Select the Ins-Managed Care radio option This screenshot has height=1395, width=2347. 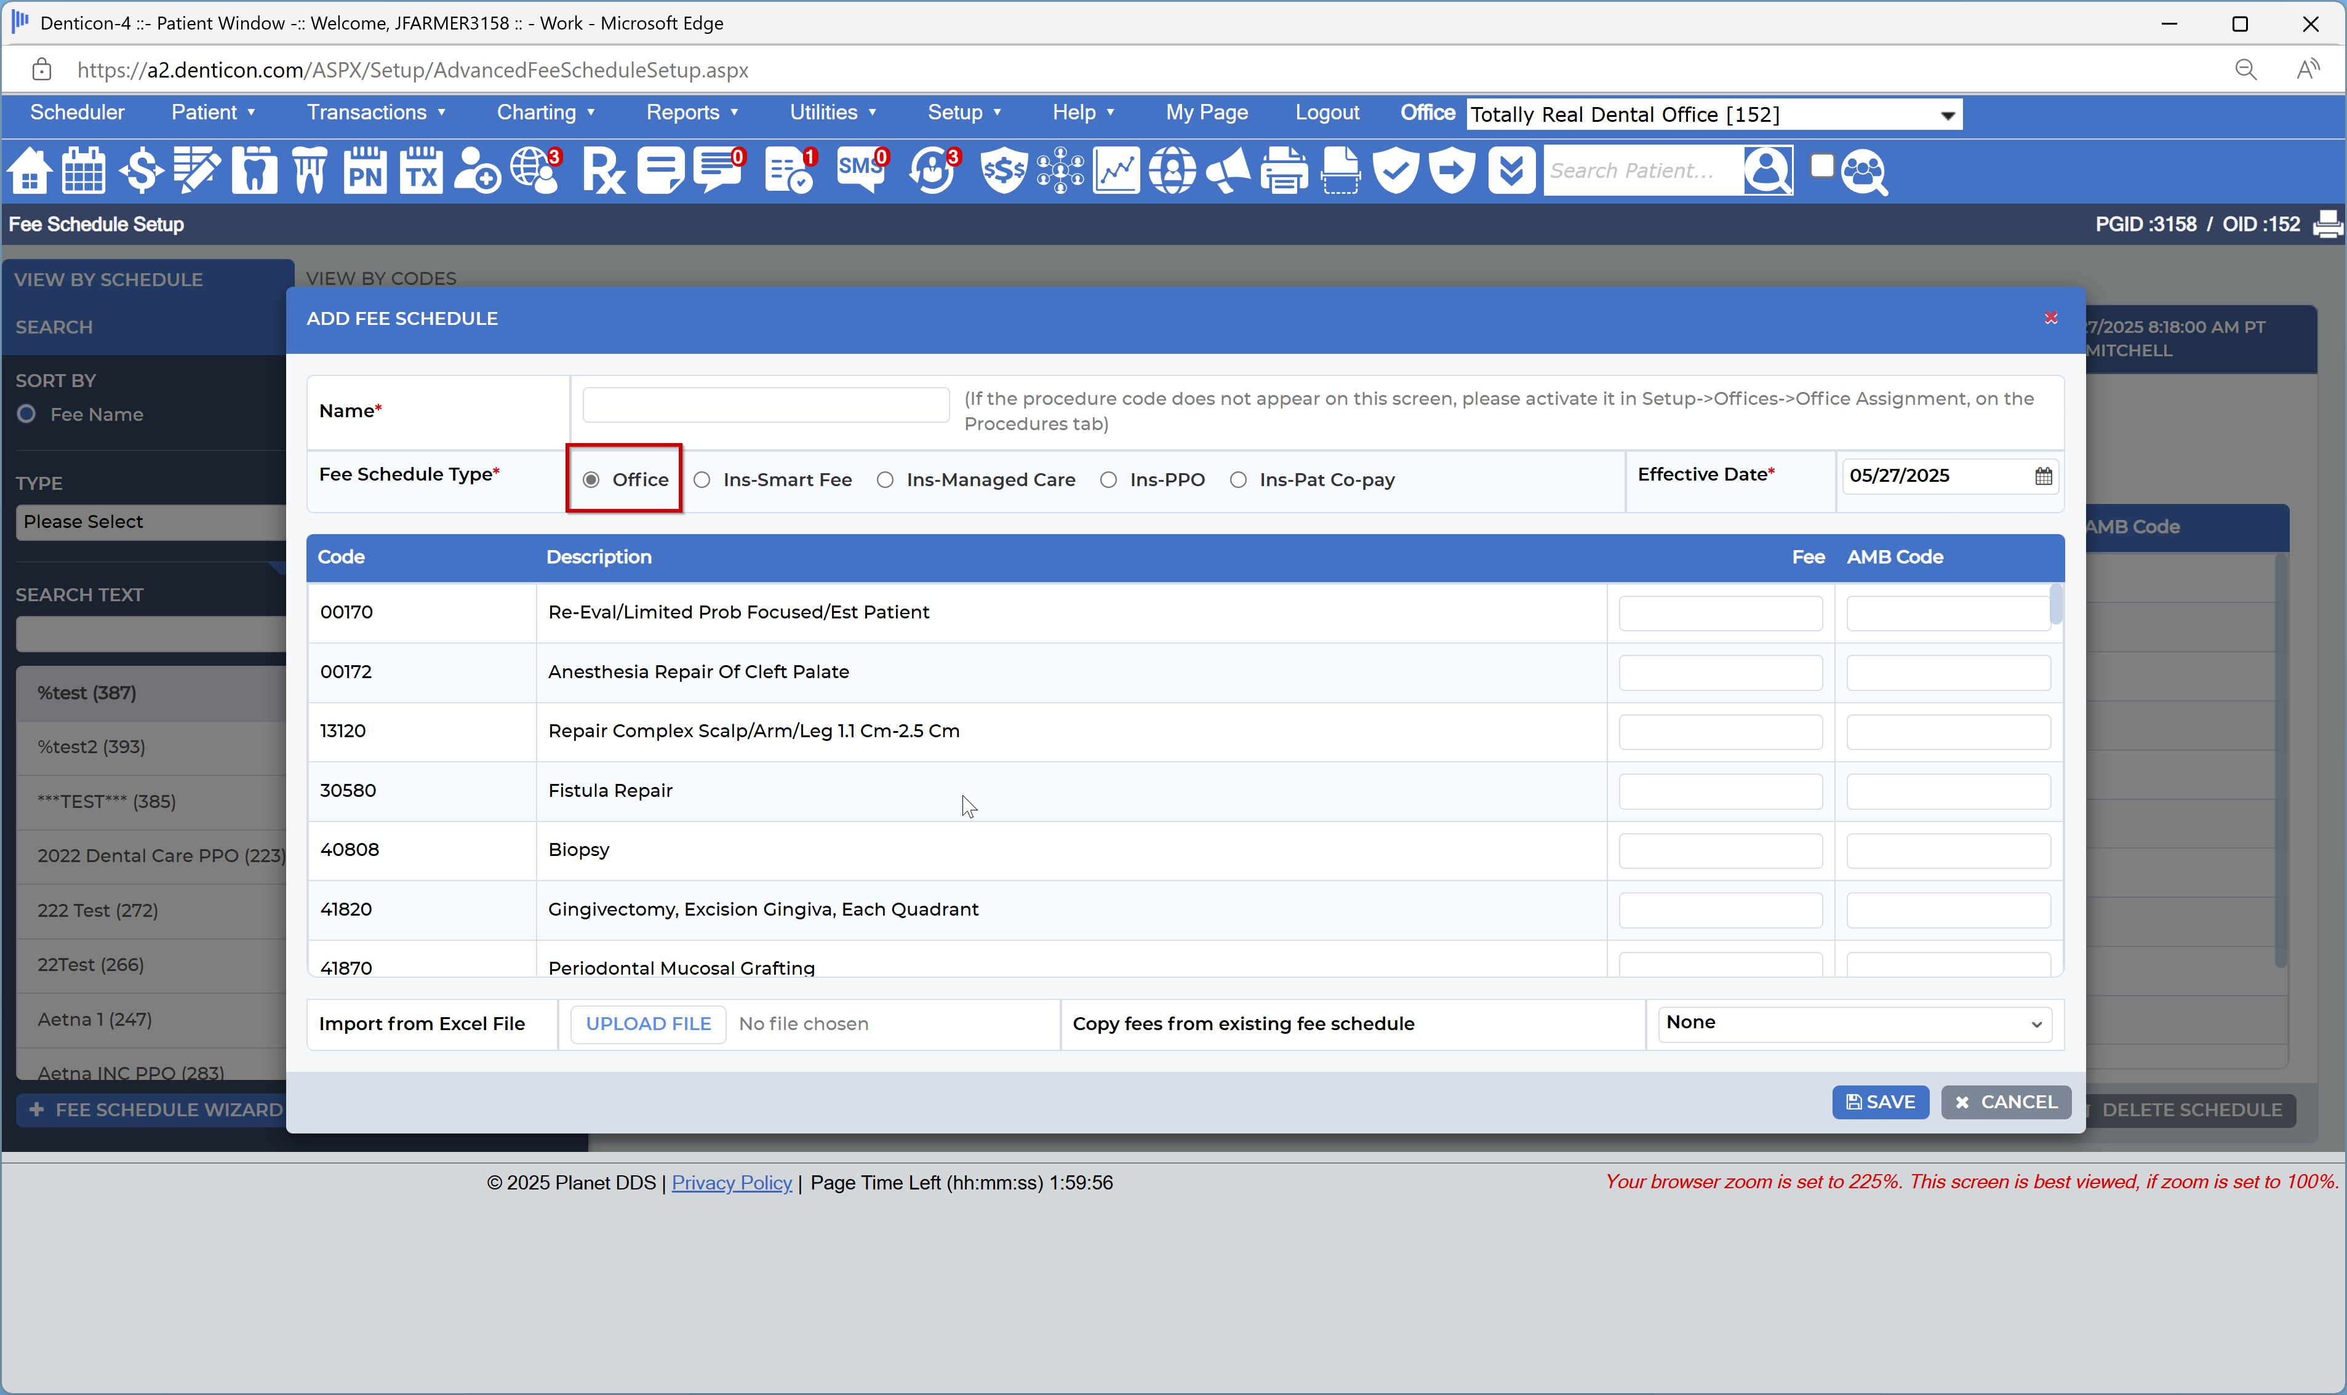pos(886,481)
